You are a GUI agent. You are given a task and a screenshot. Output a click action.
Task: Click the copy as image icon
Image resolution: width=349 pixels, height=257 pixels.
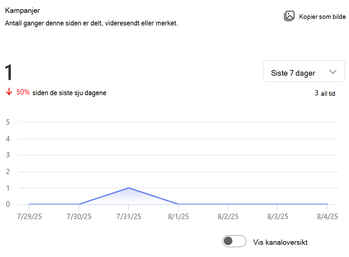[289, 16]
